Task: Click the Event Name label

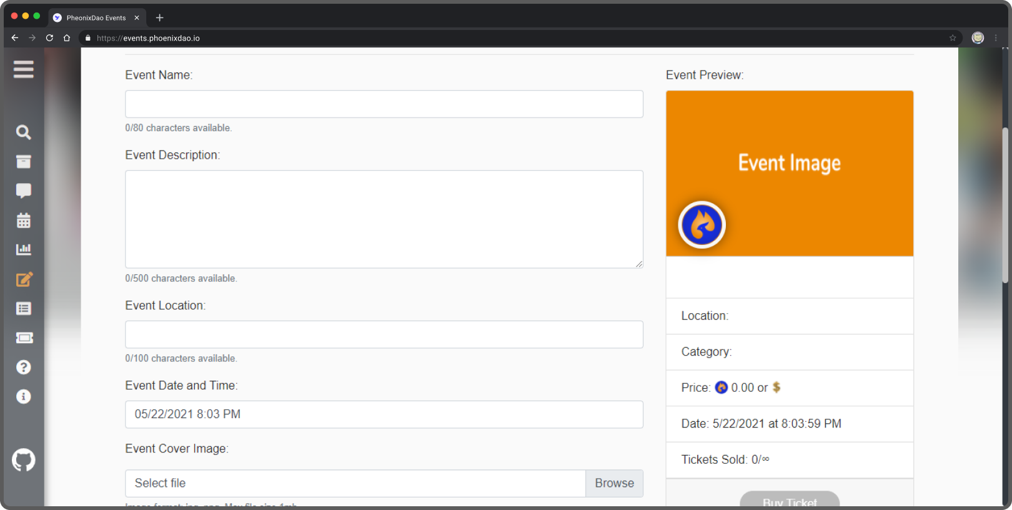Action: 159,75
